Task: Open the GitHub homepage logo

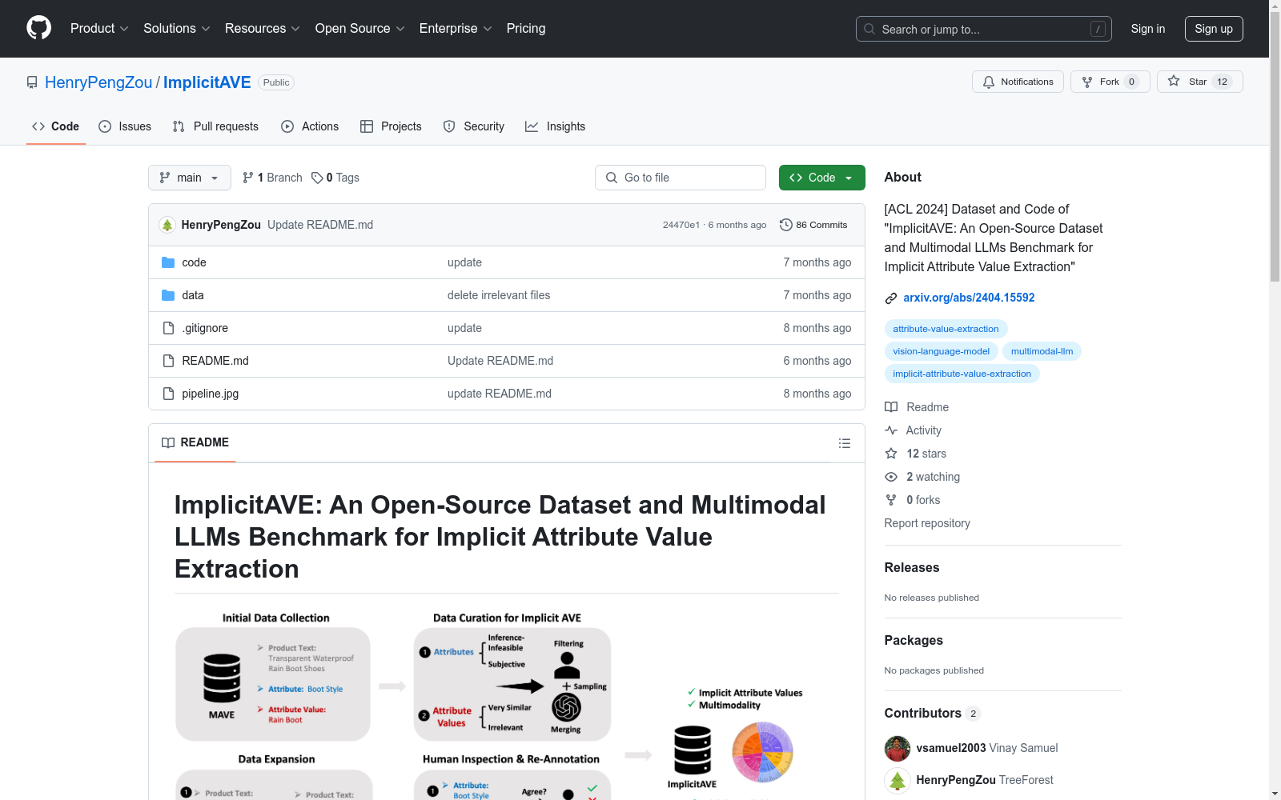Action: [38, 28]
